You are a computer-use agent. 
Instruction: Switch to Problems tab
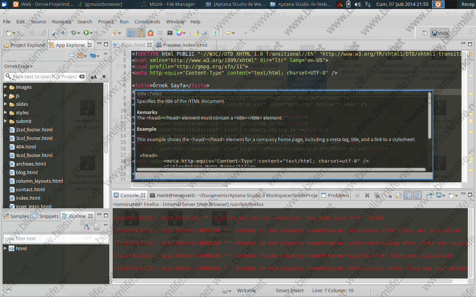tap(335, 195)
